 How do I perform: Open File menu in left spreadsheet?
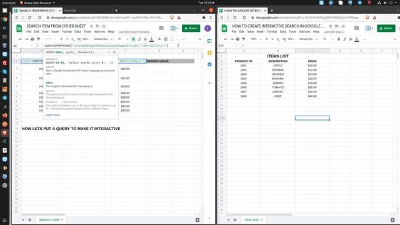pyautogui.click(x=29, y=32)
